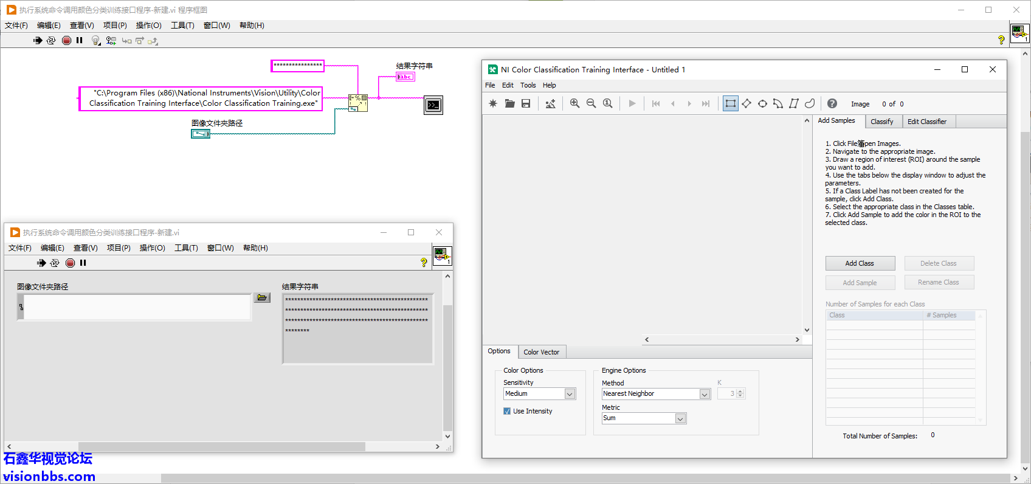Click the Add Class button
This screenshot has height=484, width=1031.
pyautogui.click(x=860, y=263)
